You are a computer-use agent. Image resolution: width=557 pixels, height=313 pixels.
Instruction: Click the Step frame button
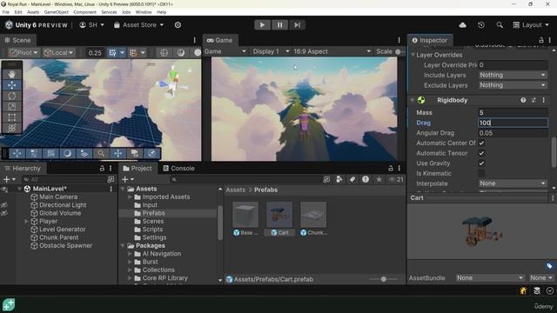(297, 25)
